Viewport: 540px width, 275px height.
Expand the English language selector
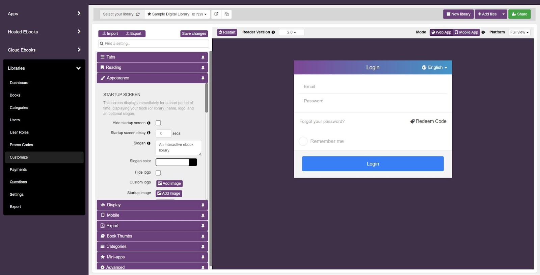click(x=434, y=68)
